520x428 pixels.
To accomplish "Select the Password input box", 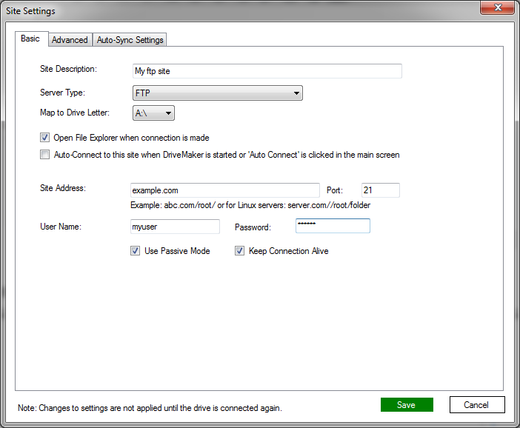I will tap(332, 227).
